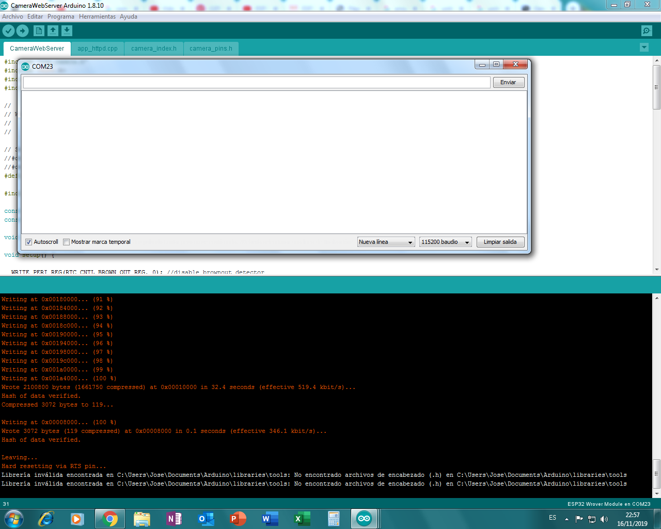The height and width of the screenshot is (529, 661).
Task: Open OneNote from the taskbar
Action: 174,519
